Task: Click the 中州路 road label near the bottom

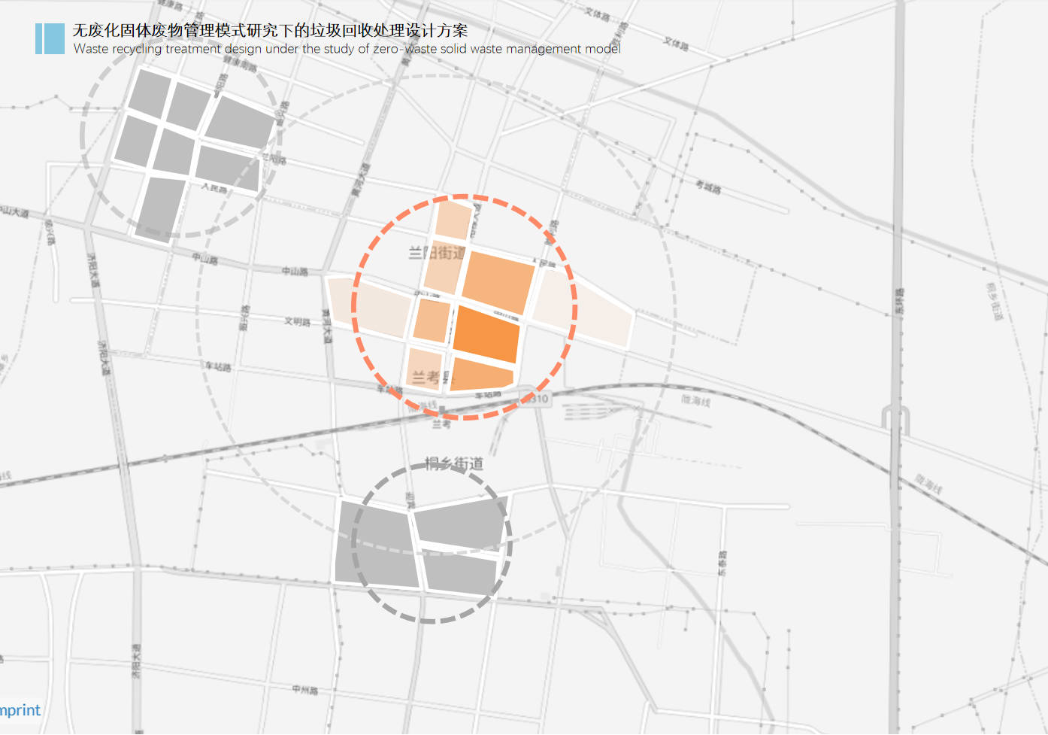Action: (x=304, y=689)
